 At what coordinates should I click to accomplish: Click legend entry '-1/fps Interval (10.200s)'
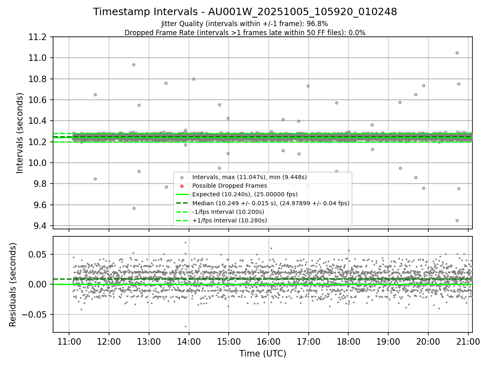pyautogui.click(x=228, y=212)
